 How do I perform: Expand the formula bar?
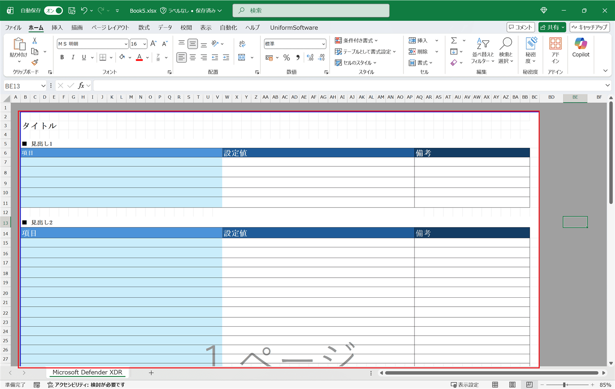point(607,86)
